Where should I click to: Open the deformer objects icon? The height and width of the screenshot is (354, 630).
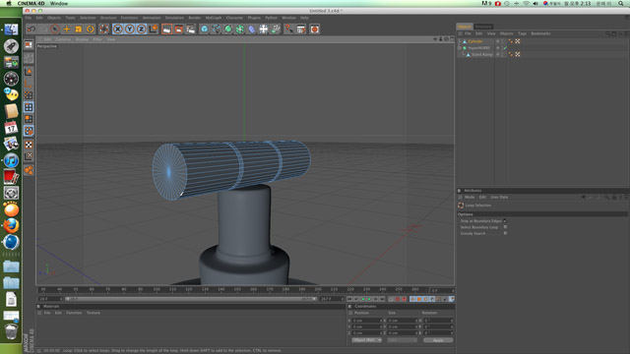[x=252, y=29]
